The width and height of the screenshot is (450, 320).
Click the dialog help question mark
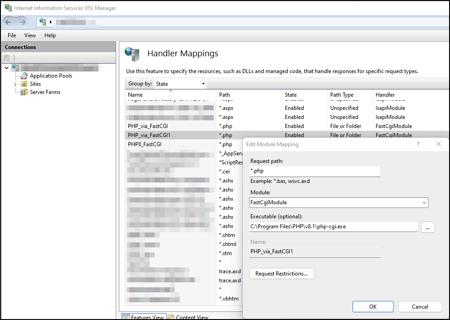(418, 144)
